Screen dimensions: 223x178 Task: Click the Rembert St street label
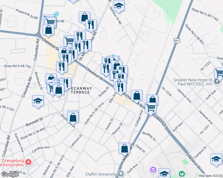point(18,172)
